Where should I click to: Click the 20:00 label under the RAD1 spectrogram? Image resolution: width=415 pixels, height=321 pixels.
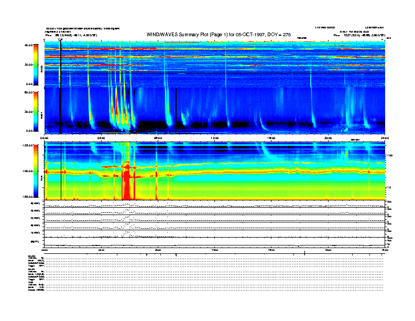point(328,138)
